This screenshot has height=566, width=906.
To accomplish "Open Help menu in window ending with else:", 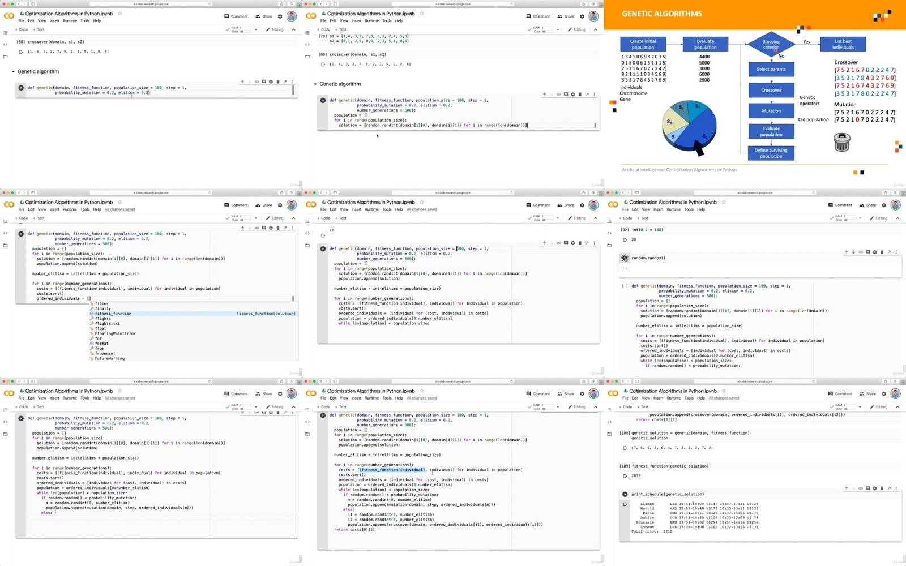I will (97, 398).
